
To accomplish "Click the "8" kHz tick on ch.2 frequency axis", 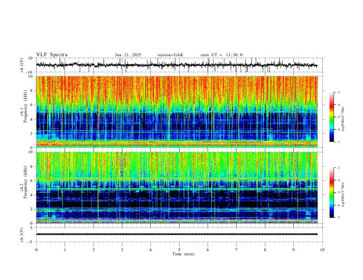I will (32, 167).
